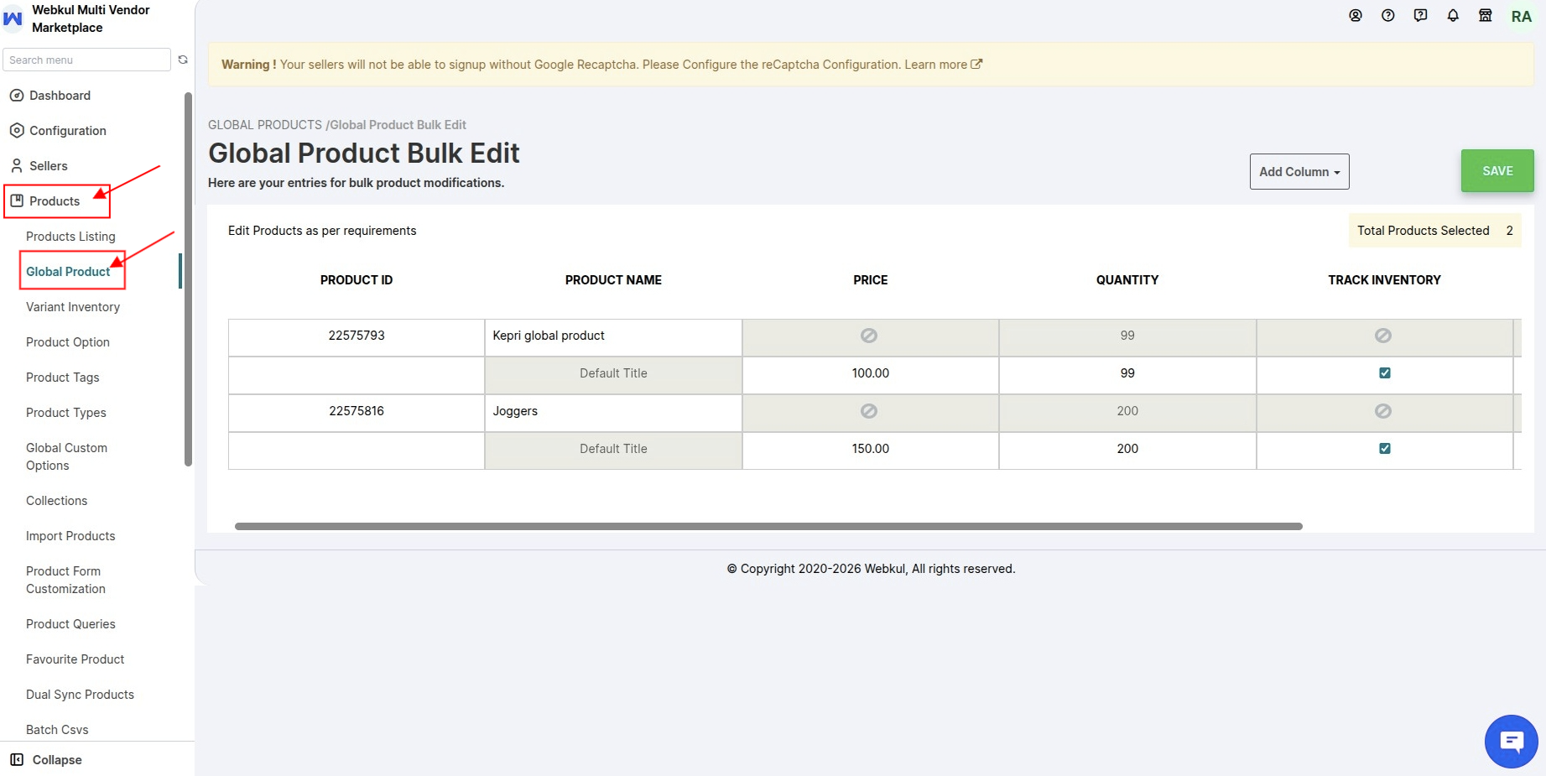Image resolution: width=1546 pixels, height=776 pixels.
Task: Open the Add Column dropdown
Action: click(1299, 171)
